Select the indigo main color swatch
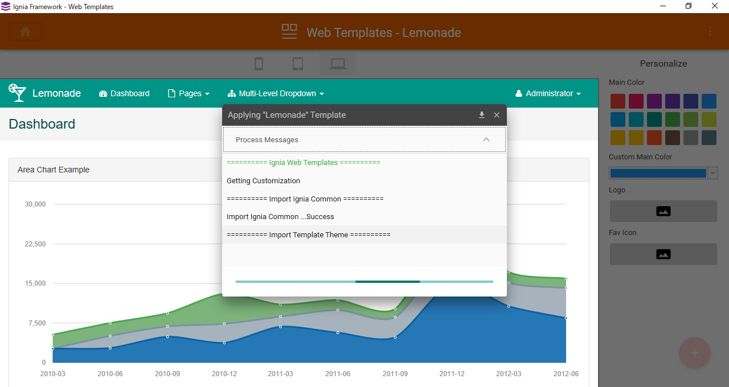This screenshot has width=729, height=387. [691, 101]
